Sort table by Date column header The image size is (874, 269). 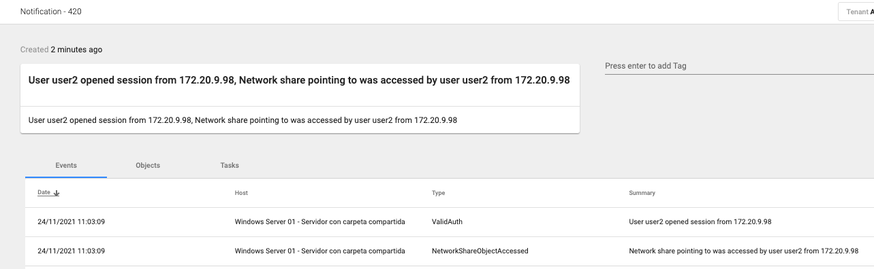point(44,193)
